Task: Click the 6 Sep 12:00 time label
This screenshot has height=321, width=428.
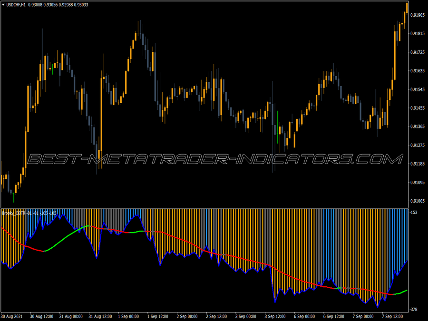Action: (334, 317)
